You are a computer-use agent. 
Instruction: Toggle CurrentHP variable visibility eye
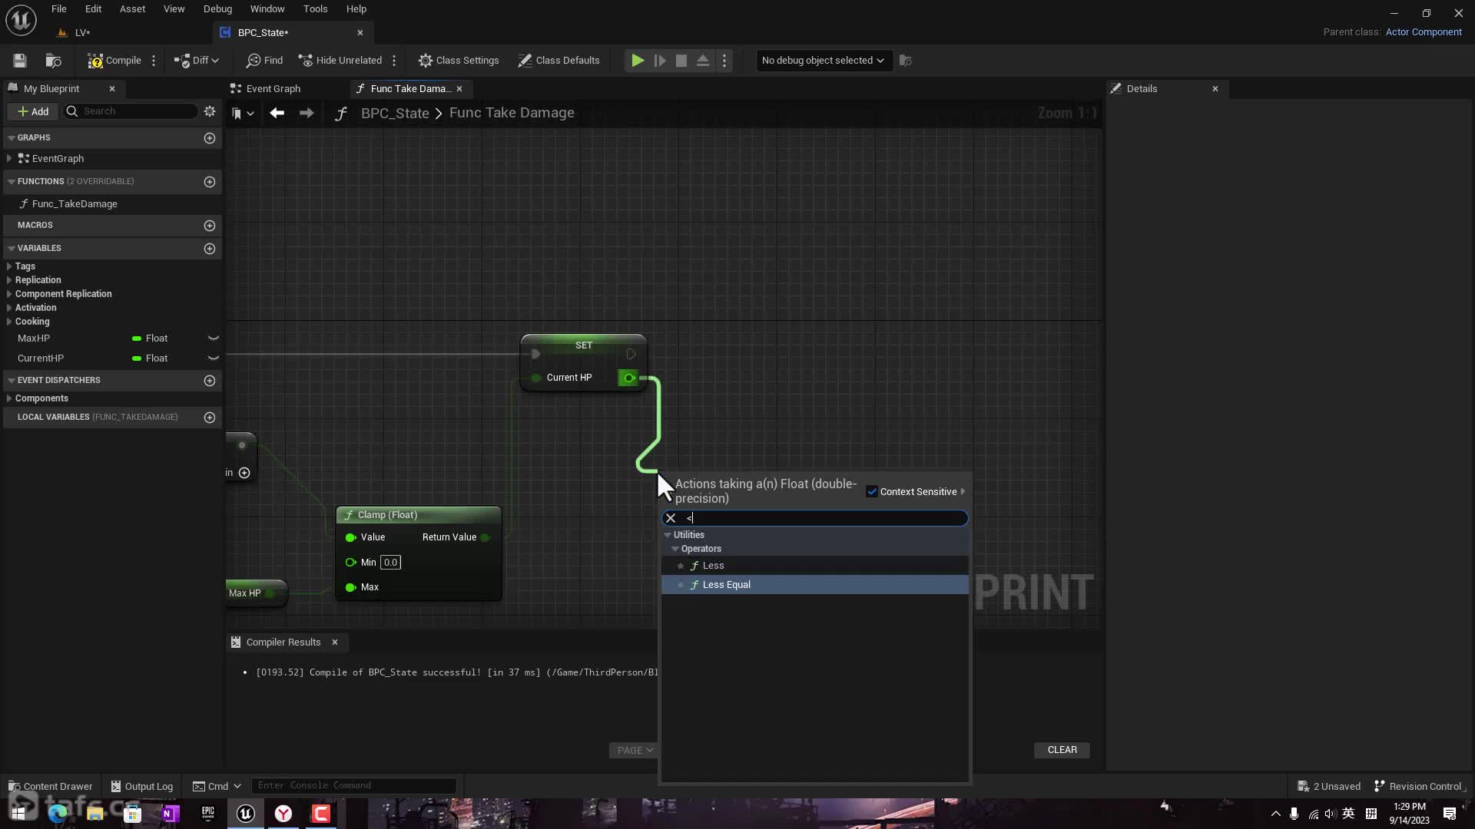pos(214,358)
